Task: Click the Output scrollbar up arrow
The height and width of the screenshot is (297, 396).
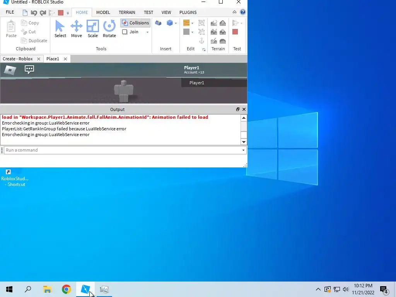Action: [x=244, y=118]
